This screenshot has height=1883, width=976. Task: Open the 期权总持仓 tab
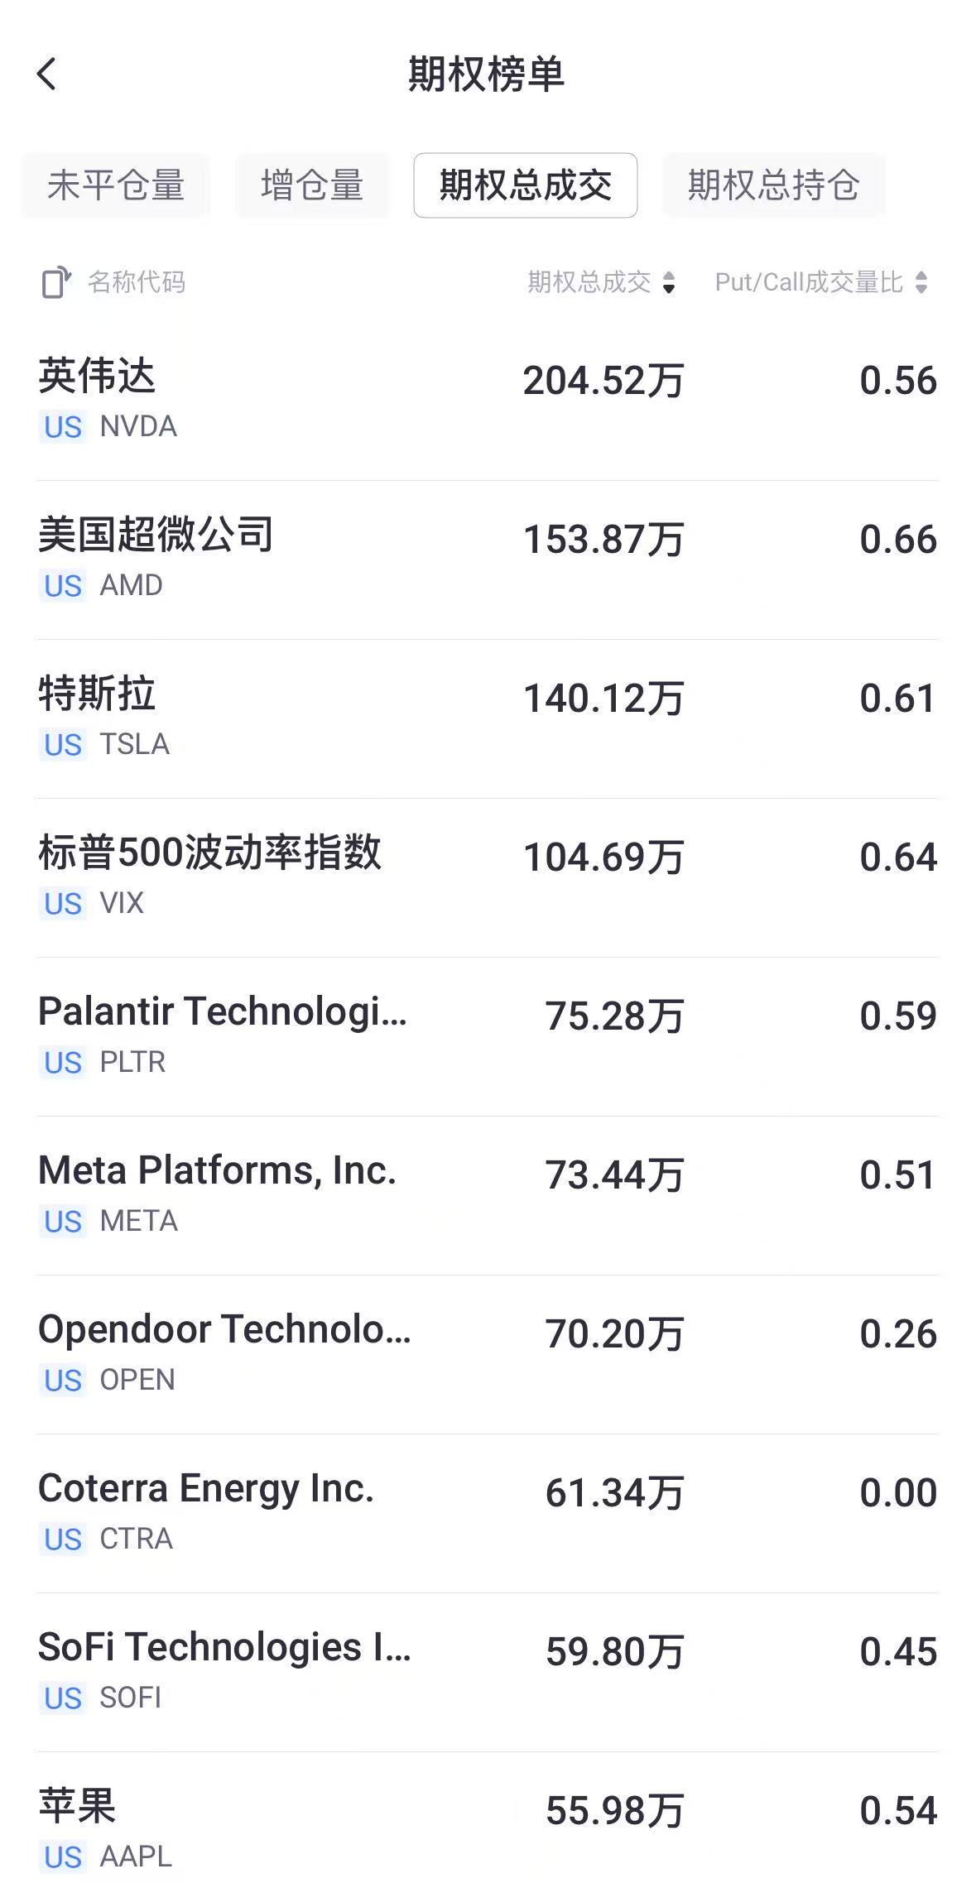tap(773, 185)
